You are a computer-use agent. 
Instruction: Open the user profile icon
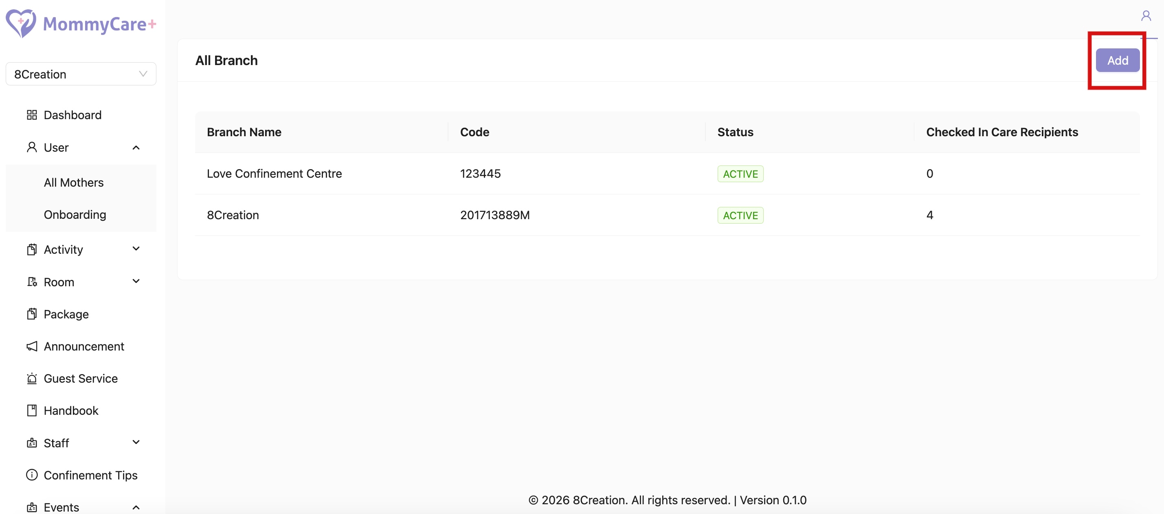point(1146,16)
